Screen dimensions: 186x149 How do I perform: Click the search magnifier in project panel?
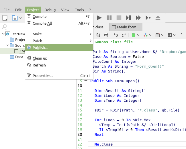click(x=5, y=27)
